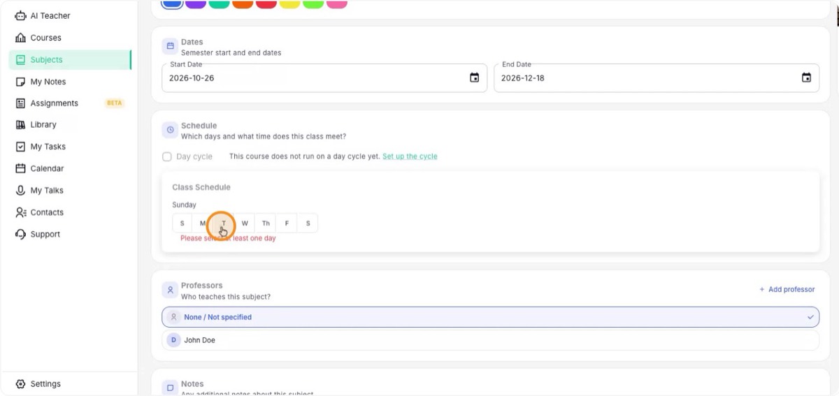Click the Courses building icon in sidebar
The width and height of the screenshot is (839, 396).
point(20,38)
